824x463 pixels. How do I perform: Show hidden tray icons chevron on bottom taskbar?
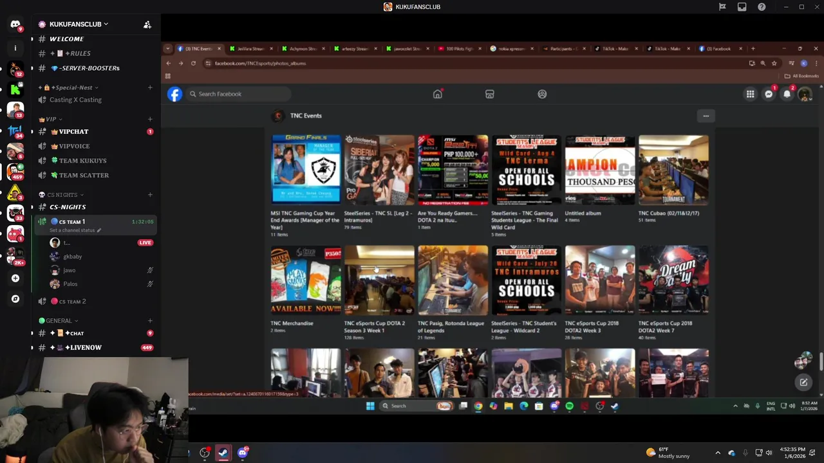coord(718,453)
